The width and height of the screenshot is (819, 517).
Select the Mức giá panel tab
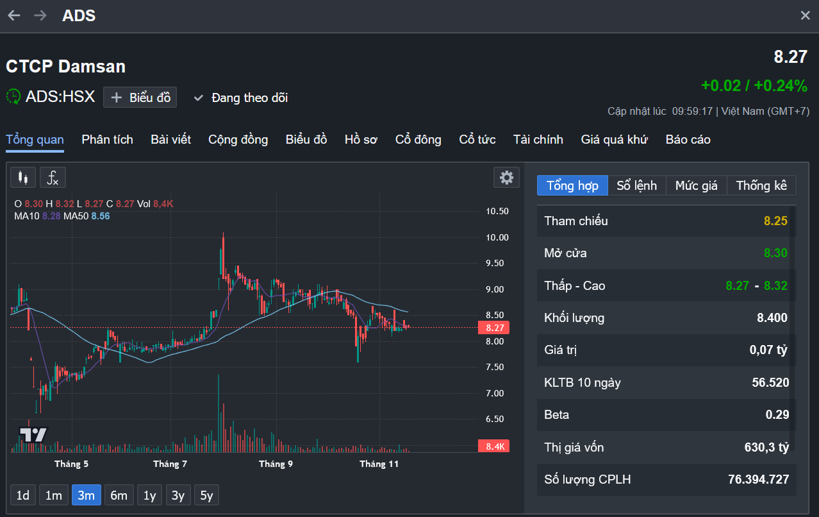[697, 185]
